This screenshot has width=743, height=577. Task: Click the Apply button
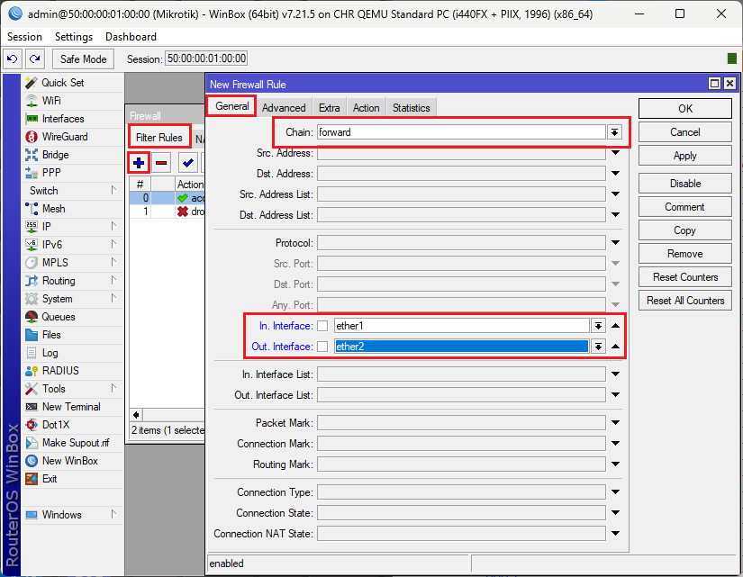click(x=685, y=156)
